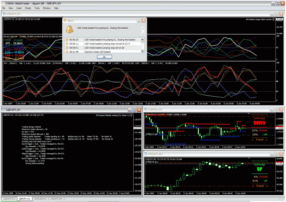Open the Tools menu
Screen dimensions: 286x202
point(37,8)
